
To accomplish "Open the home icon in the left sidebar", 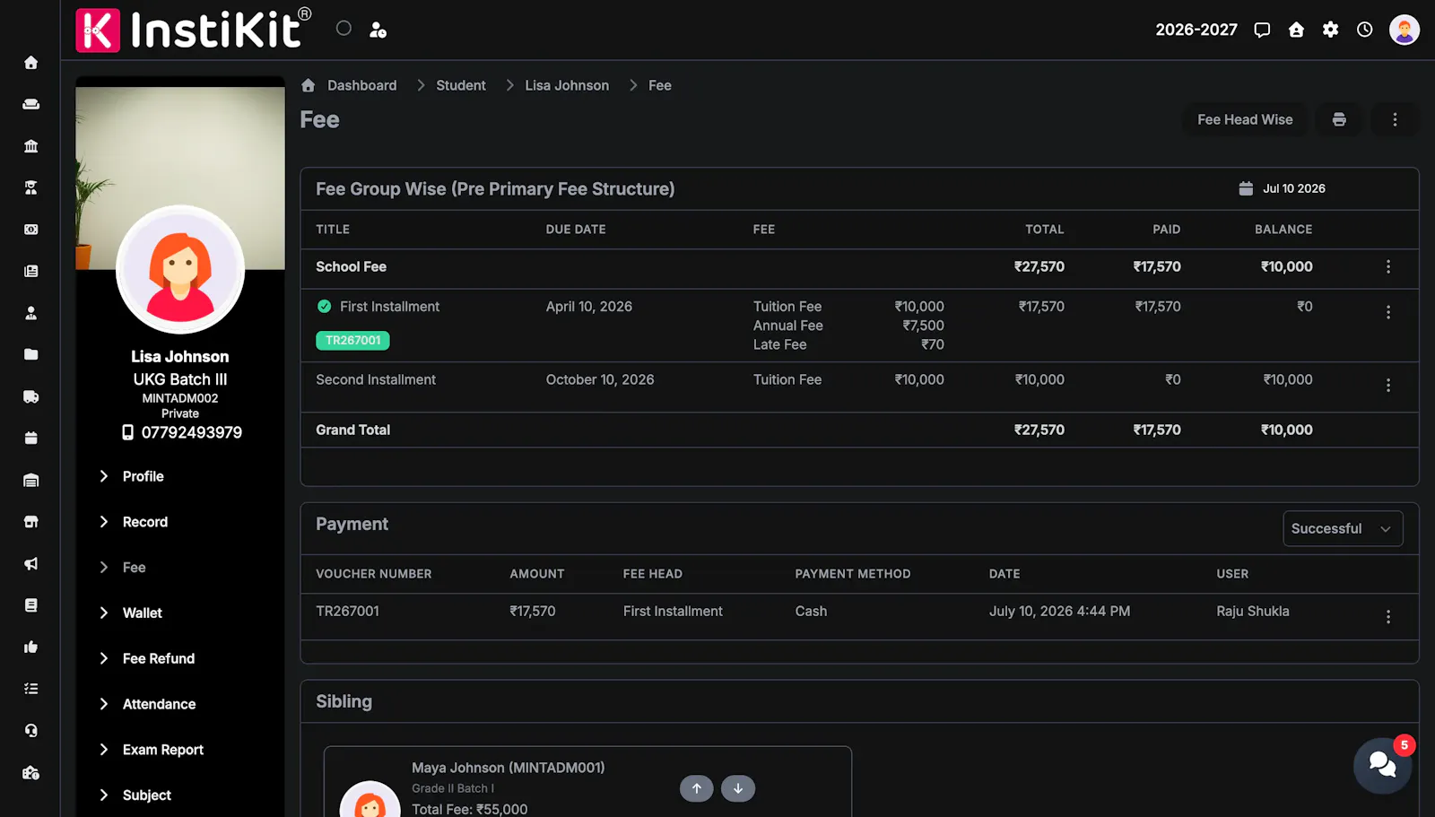I will coord(30,63).
